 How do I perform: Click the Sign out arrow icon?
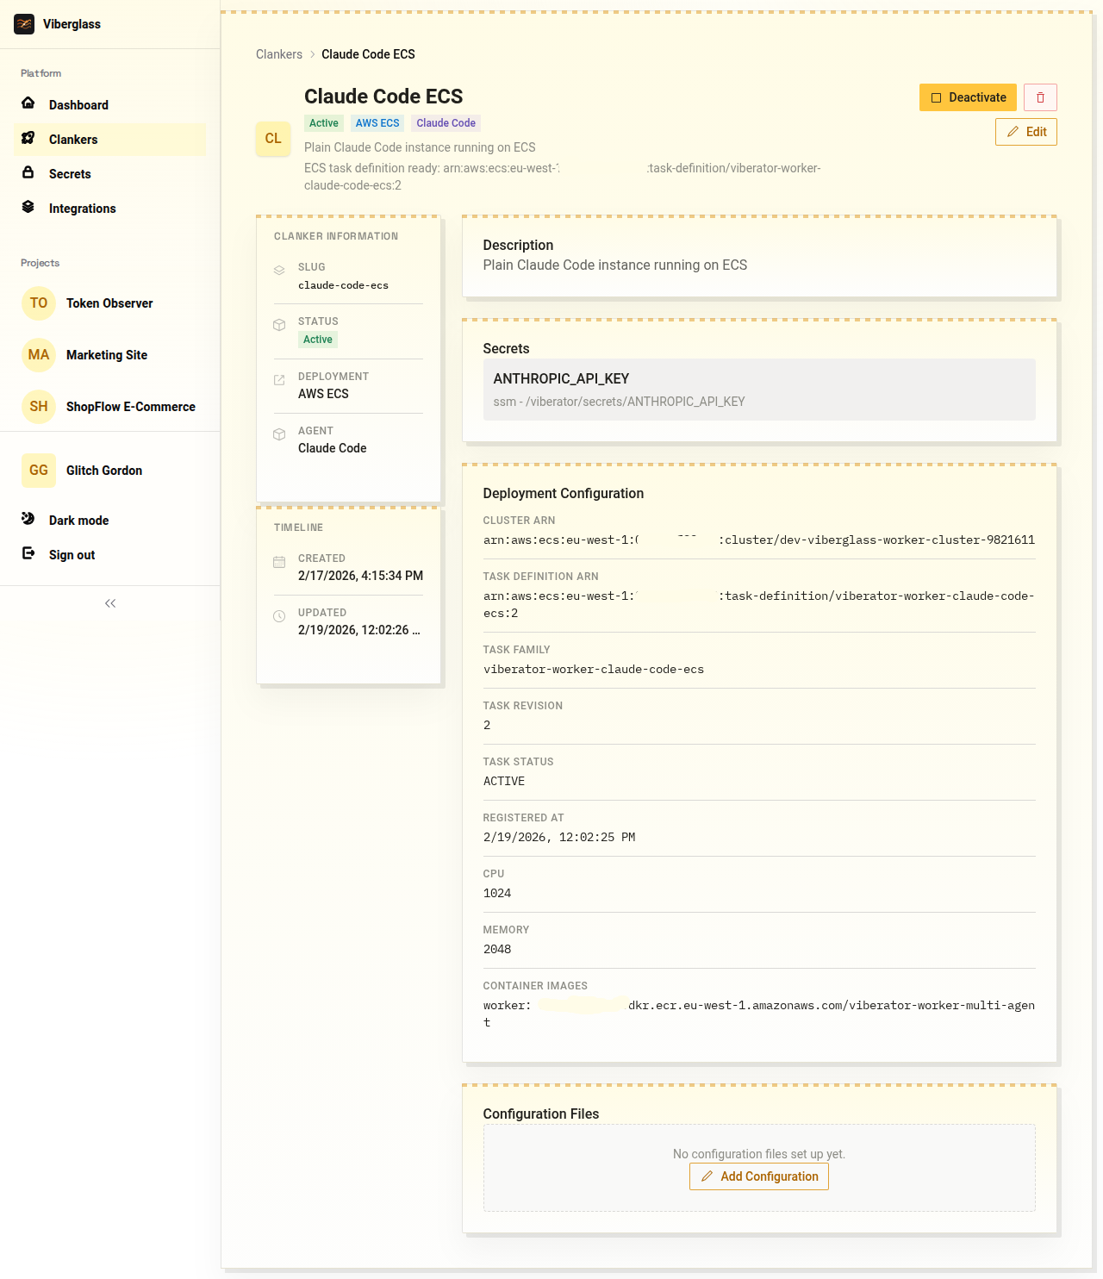point(28,553)
